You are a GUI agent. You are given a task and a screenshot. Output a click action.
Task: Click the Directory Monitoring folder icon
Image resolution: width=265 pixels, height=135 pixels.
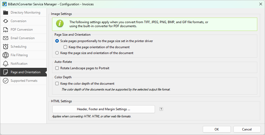(6, 13)
